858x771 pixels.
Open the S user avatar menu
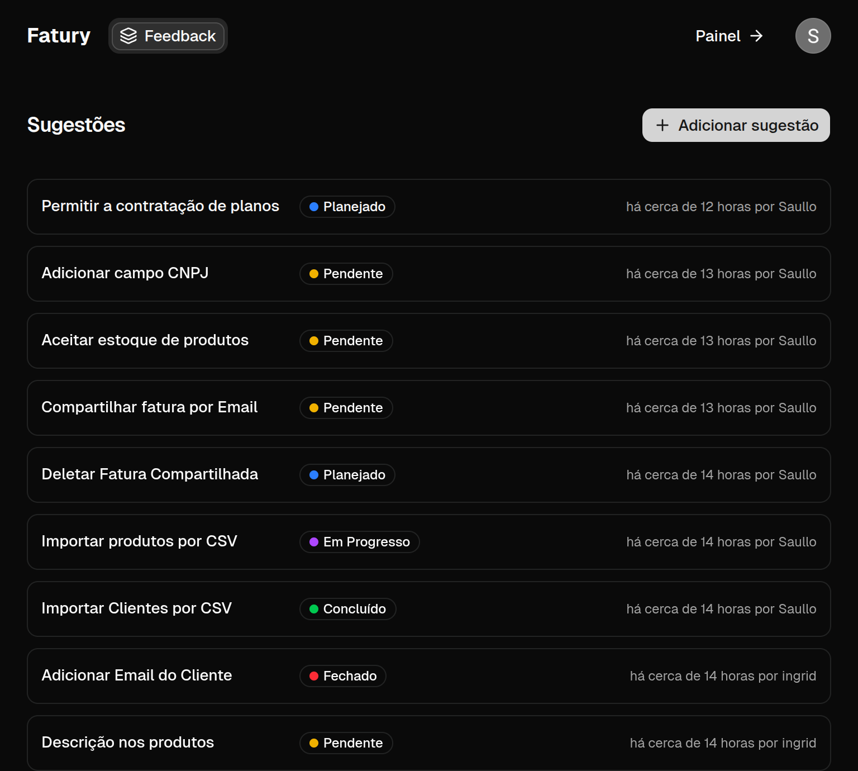click(x=813, y=36)
